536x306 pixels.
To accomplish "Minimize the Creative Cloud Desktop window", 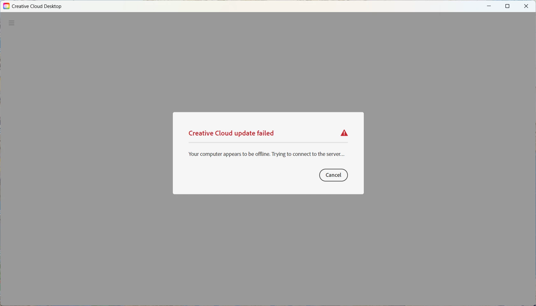I will click(x=489, y=6).
